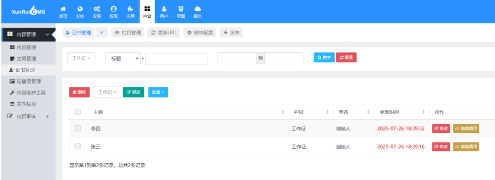The height and width of the screenshot is (180, 495).
Task: Click 创始人 author cell in 李四 row
Action: click(x=344, y=129)
